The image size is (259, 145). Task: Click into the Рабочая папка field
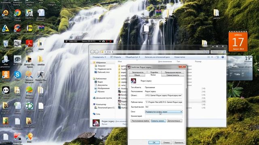163,102
